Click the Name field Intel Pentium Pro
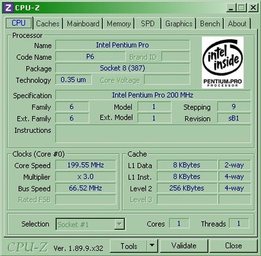The image size is (261, 256). click(x=123, y=45)
